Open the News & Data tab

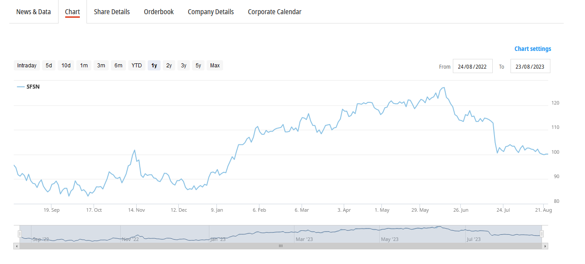pos(34,12)
